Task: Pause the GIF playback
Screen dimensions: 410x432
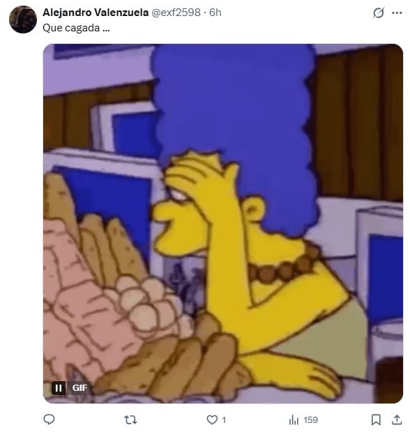Action: (x=59, y=388)
